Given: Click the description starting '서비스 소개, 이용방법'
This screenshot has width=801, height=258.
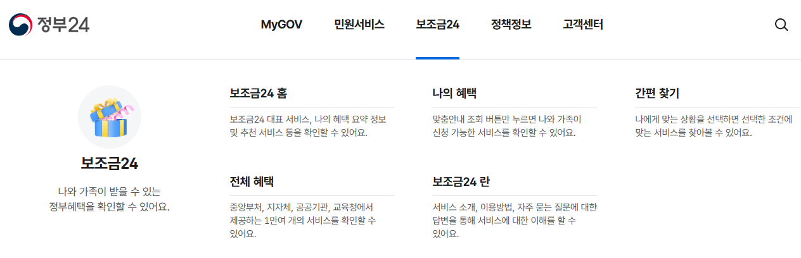Looking at the screenshot, I should [515, 220].
